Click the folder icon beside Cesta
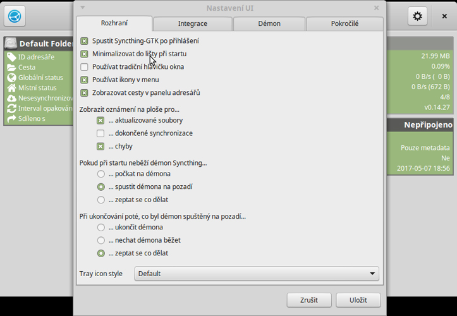The height and width of the screenshot is (316, 457). pyautogui.click(x=11, y=68)
